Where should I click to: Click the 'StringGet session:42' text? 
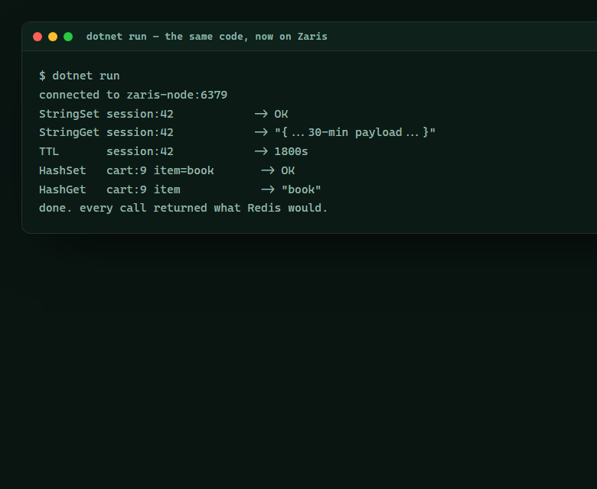pos(106,132)
